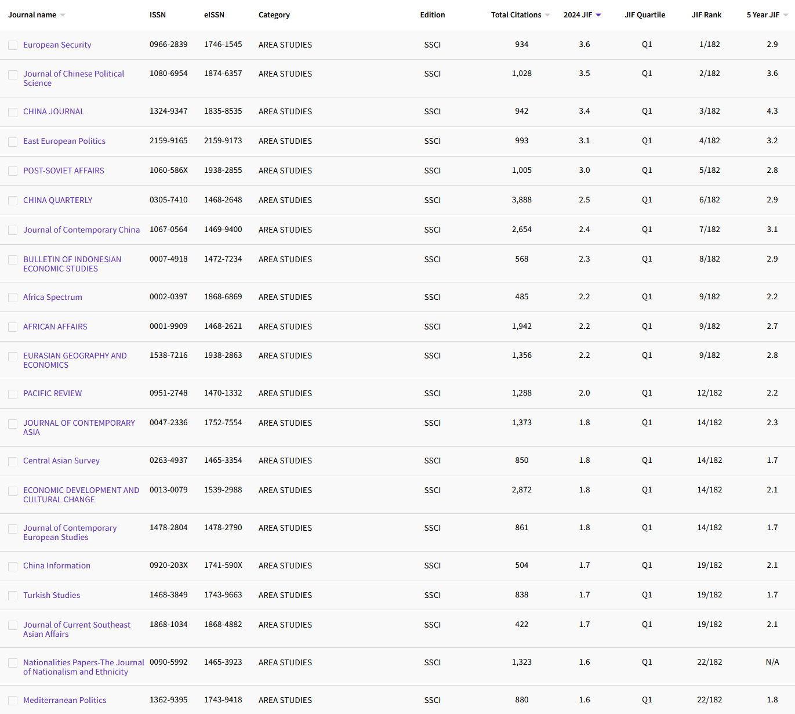Click total citations value 2,872
The height and width of the screenshot is (714, 795).
pyautogui.click(x=522, y=490)
